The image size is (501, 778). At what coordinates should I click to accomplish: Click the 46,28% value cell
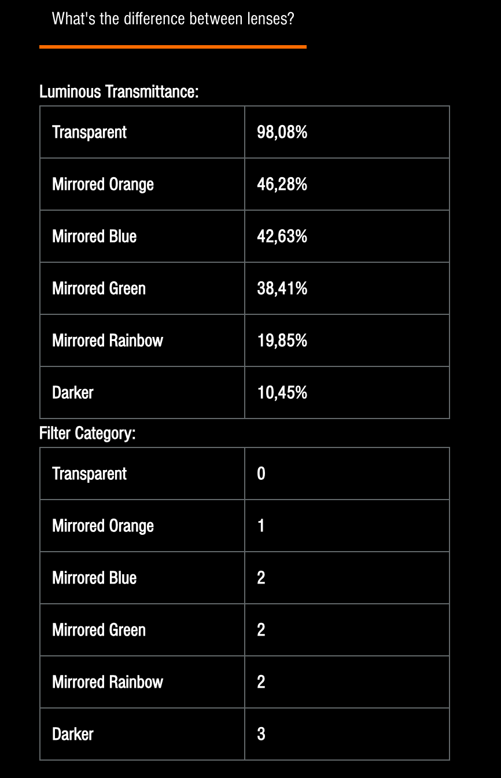[x=347, y=184]
